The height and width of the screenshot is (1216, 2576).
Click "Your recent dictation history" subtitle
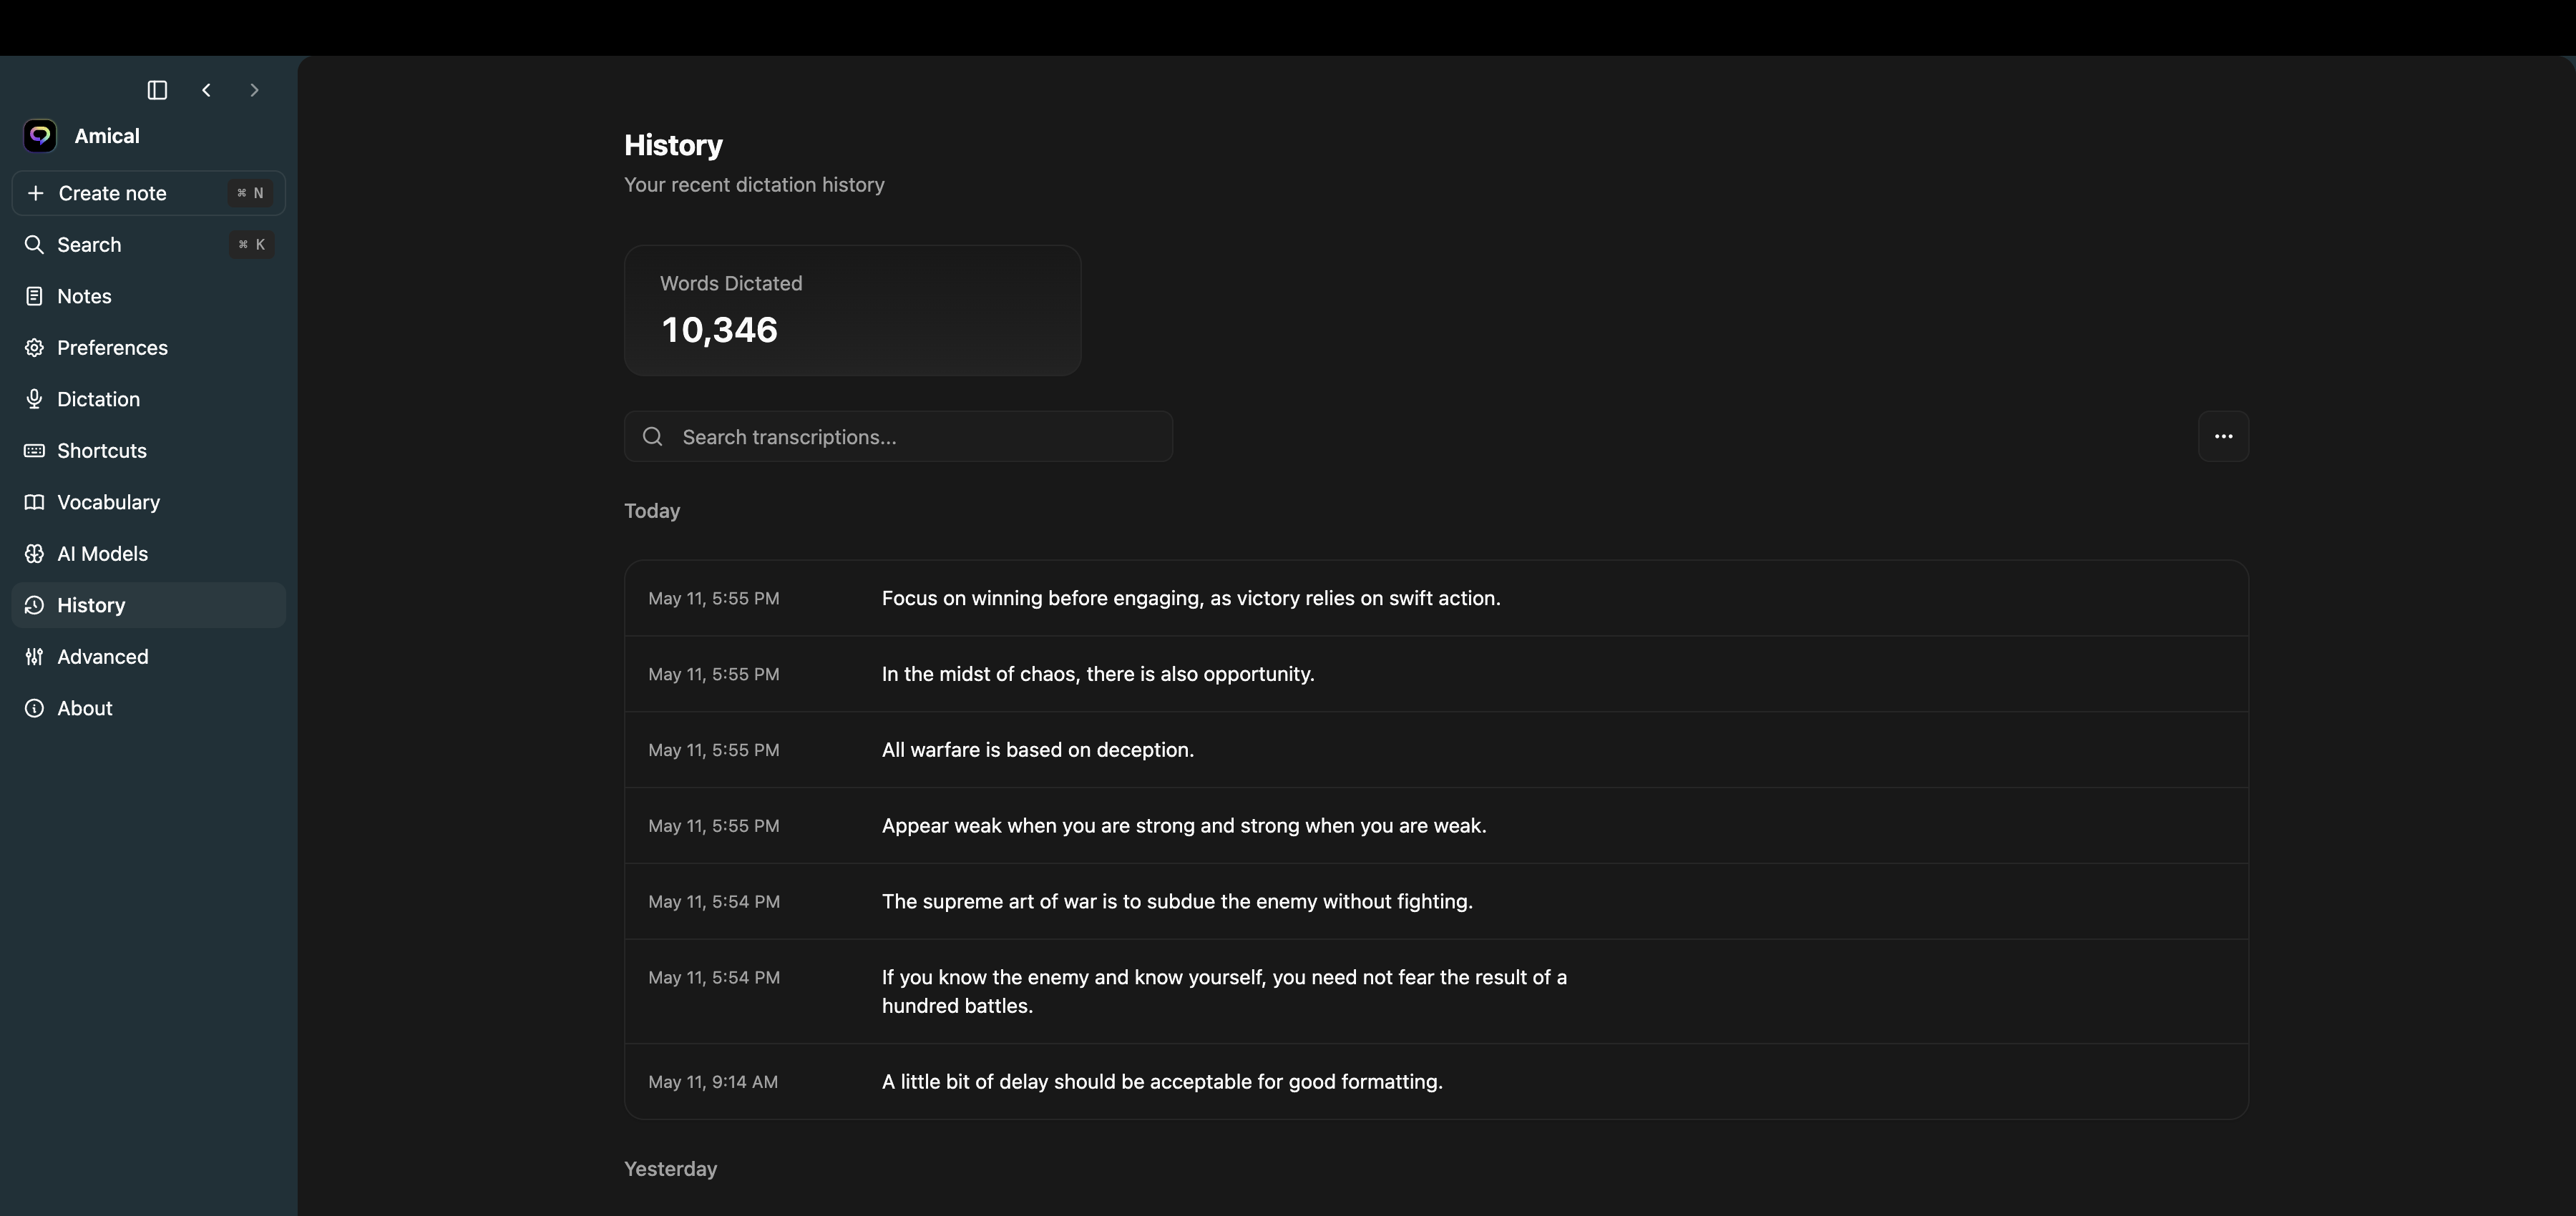click(x=754, y=185)
